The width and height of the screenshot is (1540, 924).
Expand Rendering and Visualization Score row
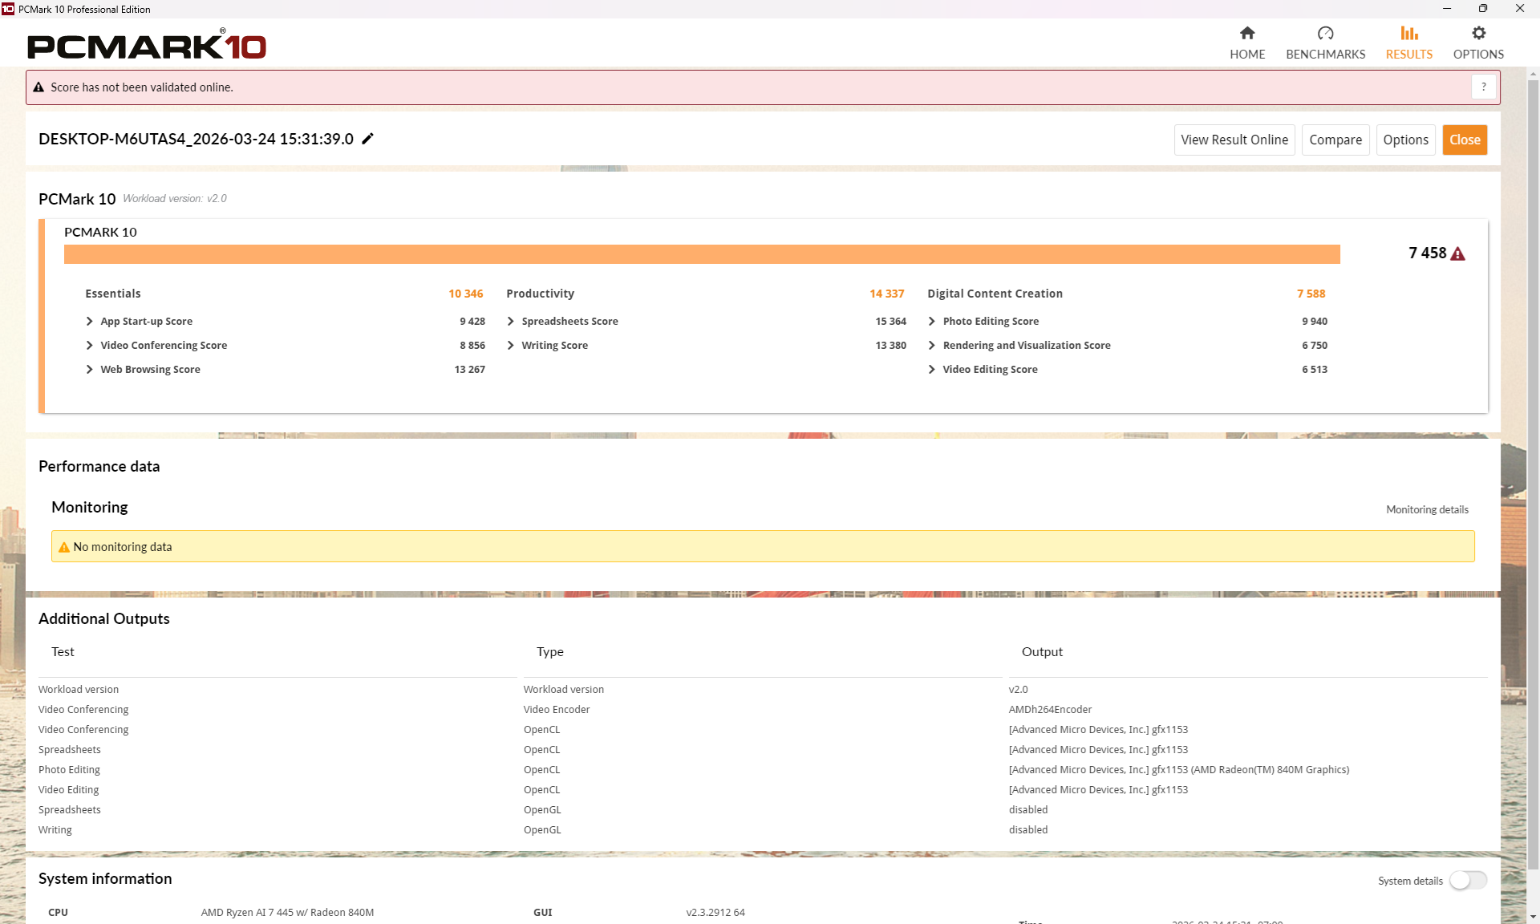pos(932,346)
